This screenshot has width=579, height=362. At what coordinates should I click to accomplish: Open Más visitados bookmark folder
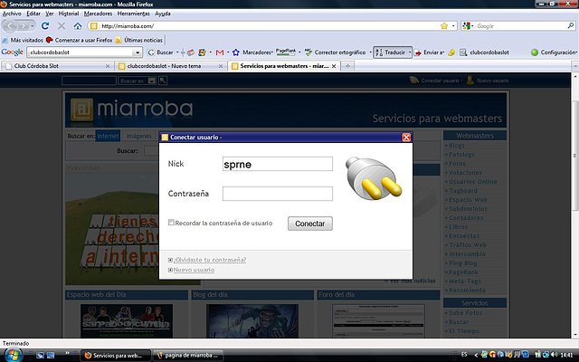click(23, 40)
